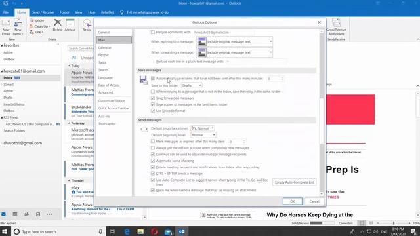Uncheck Save copies in Sent Items folder
The height and width of the screenshot is (236, 420).
tap(153, 104)
